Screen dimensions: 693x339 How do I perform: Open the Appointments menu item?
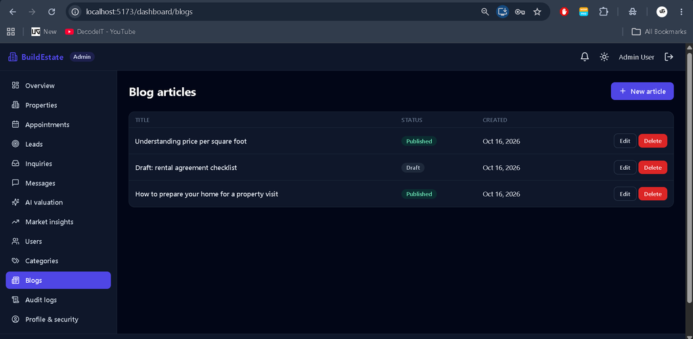58,125
